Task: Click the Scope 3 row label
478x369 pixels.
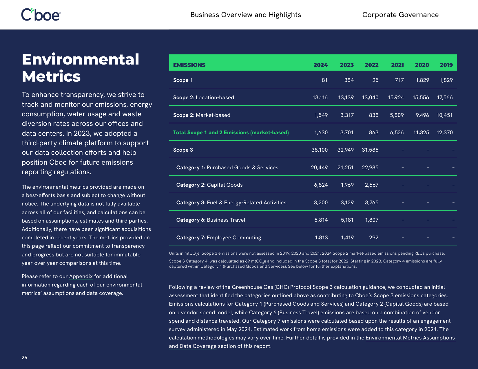Action: tap(183, 150)
